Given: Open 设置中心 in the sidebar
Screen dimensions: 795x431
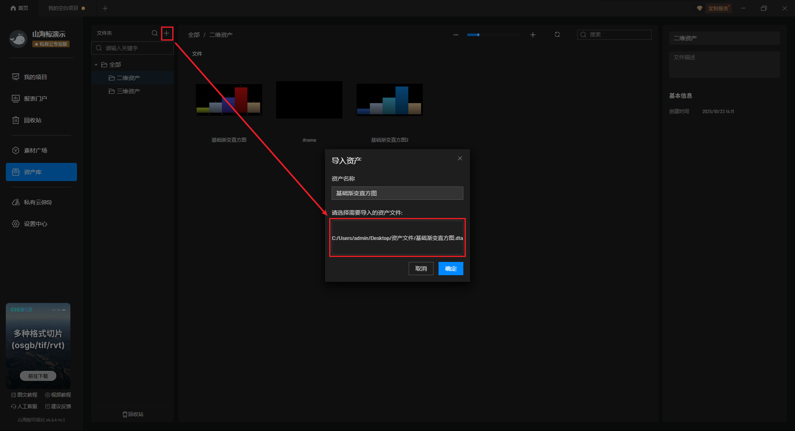Looking at the screenshot, I should pyautogui.click(x=41, y=224).
